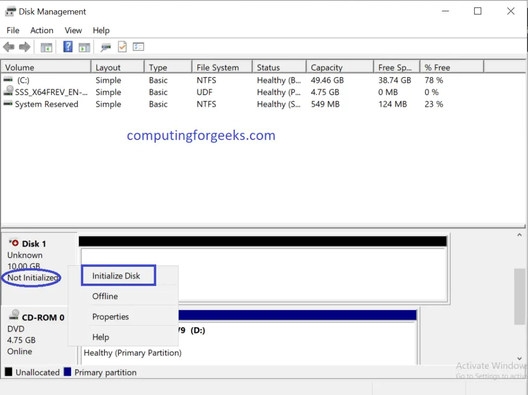Toggle Show/Hide Console Tree toolbar icon
Image resolution: width=528 pixels, height=395 pixels.
tap(46, 47)
